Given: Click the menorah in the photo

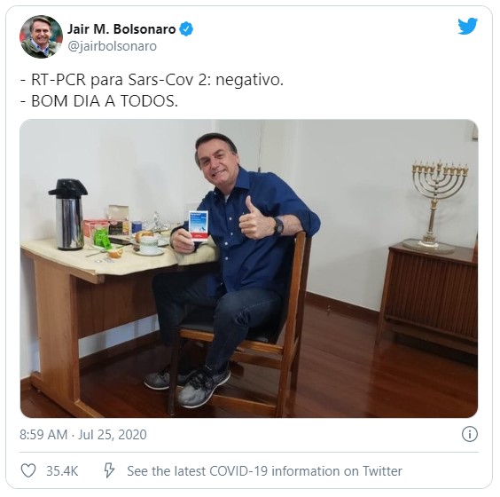Looking at the screenshot, I should [436, 204].
